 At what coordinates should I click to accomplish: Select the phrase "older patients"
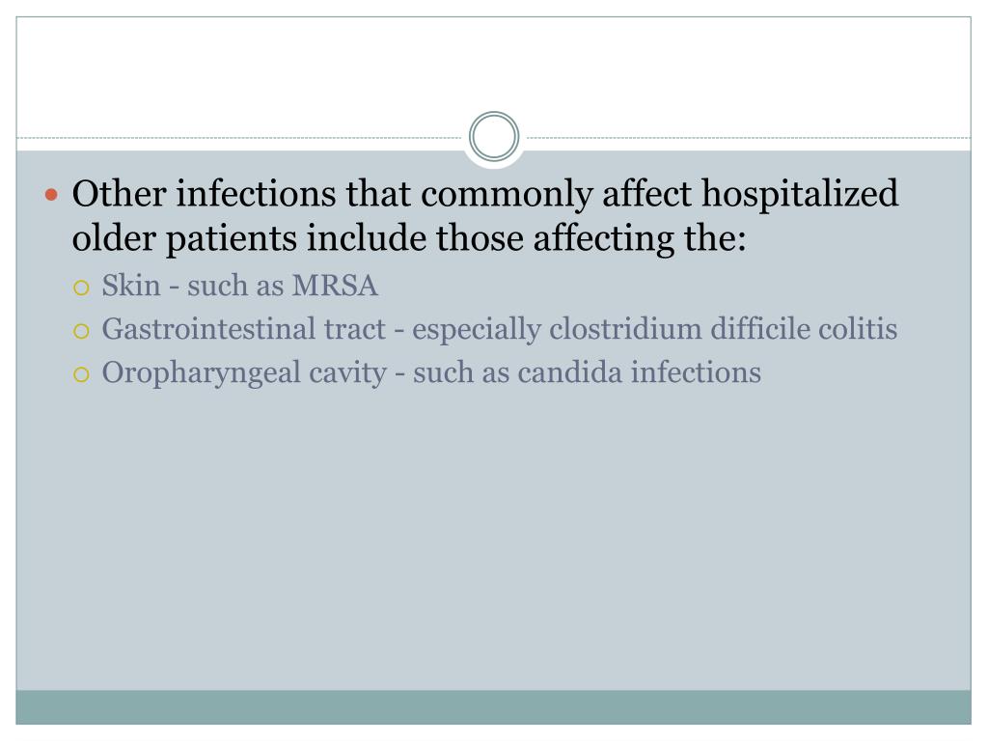[x=184, y=239]
